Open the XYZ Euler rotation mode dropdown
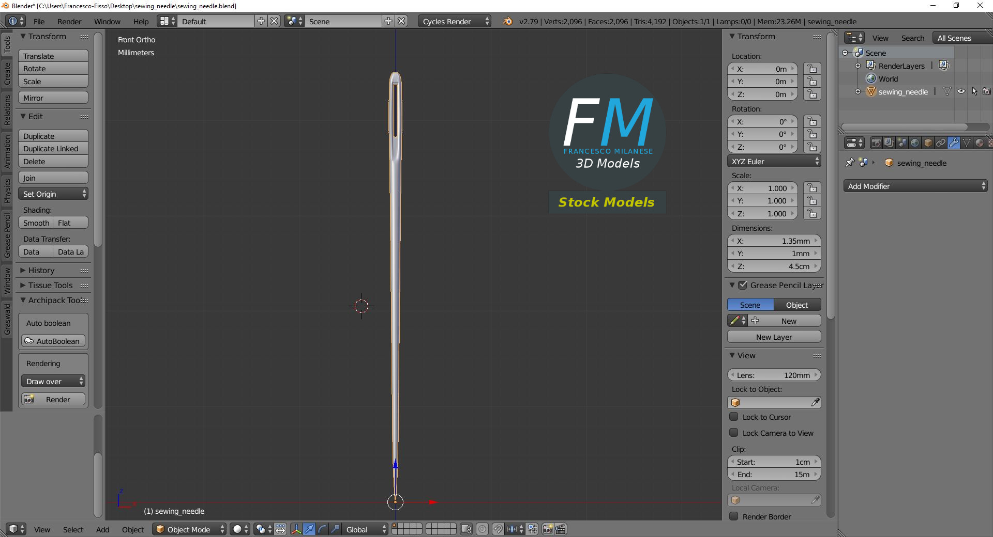The image size is (993, 537). click(x=774, y=161)
